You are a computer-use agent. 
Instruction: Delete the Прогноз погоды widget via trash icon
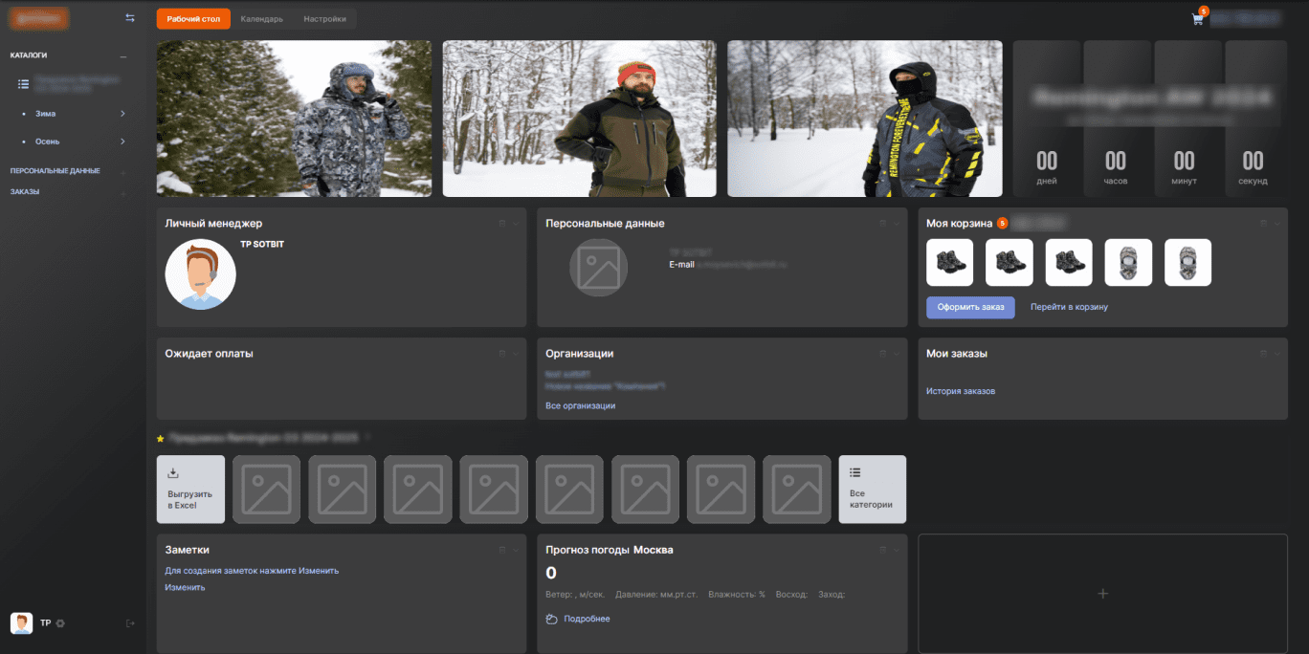pyautogui.click(x=882, y=550)
